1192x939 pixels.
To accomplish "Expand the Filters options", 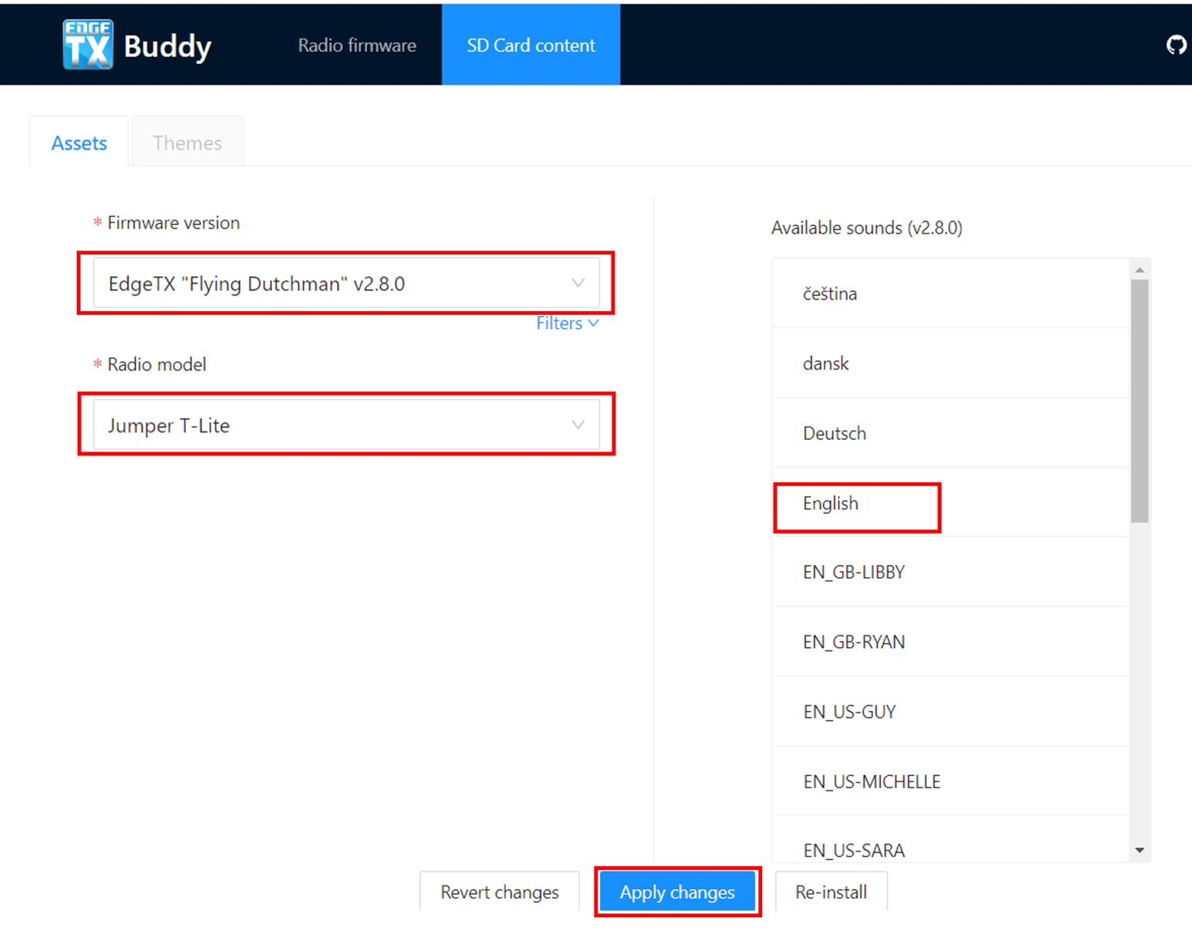I will pos(567,323).
